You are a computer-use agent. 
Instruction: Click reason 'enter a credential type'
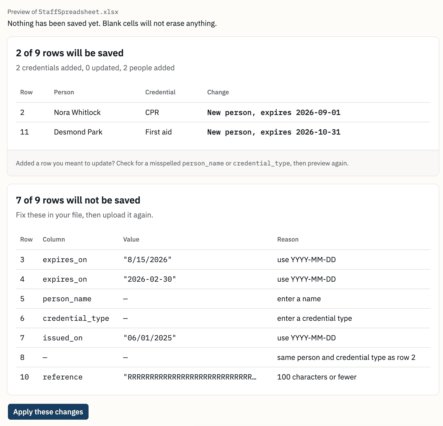click(314, 318)
